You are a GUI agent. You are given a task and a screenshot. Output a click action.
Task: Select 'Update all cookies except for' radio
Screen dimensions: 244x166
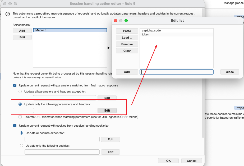pyautogui.click(x=21, y=133)
